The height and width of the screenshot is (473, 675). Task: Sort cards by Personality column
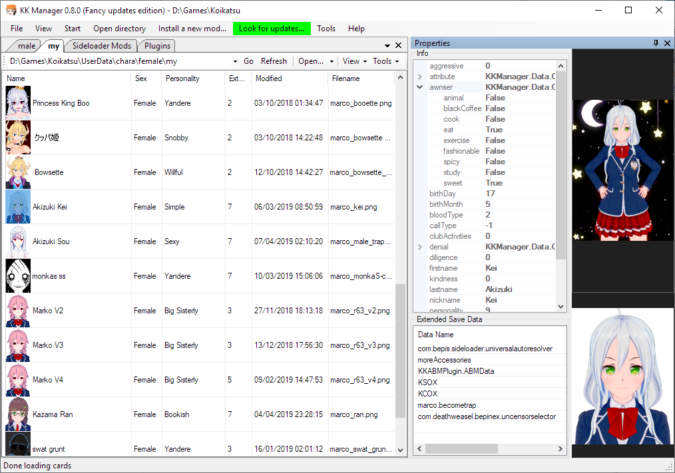(x=193, y=79)
